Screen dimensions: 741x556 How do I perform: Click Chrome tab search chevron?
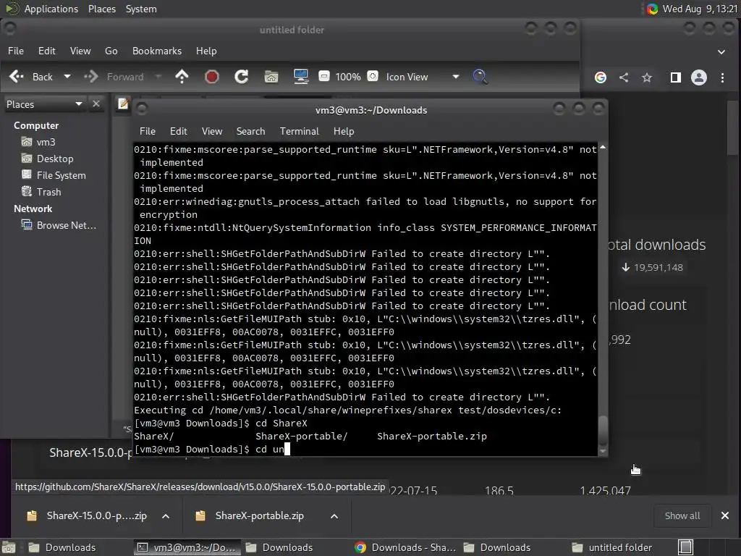coord(721,51)
